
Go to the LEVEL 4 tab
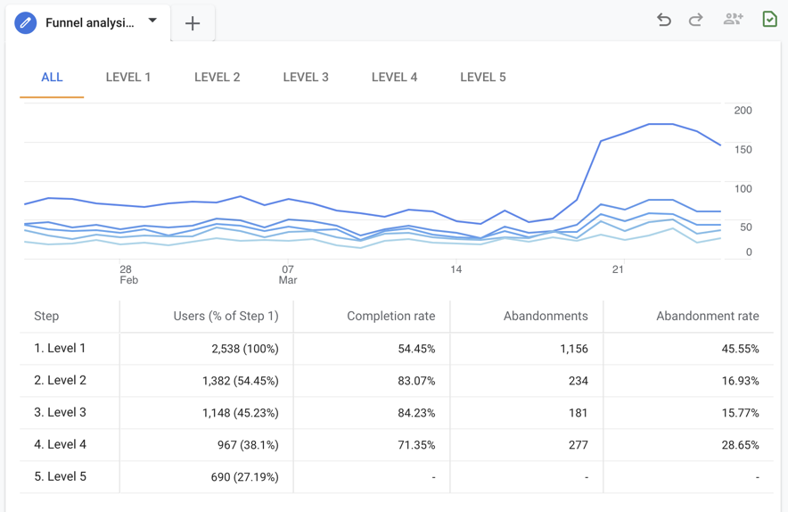(394, 78)
